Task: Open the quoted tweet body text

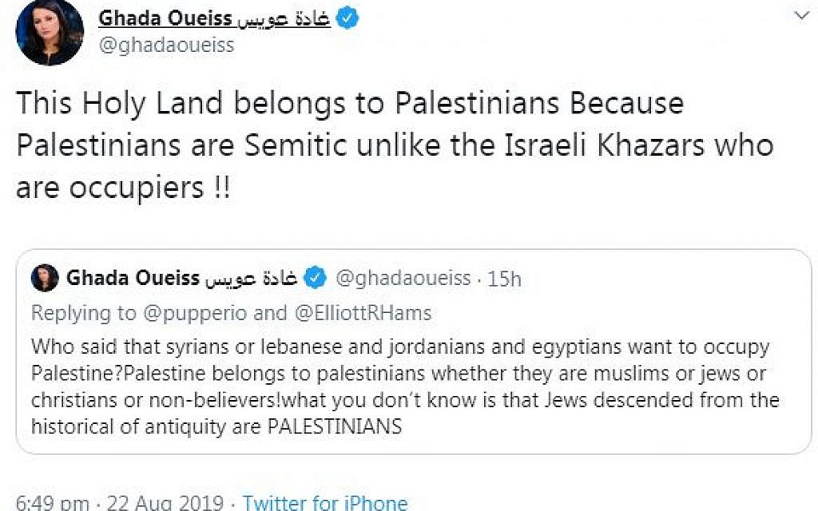Action: tap(405, 386)
